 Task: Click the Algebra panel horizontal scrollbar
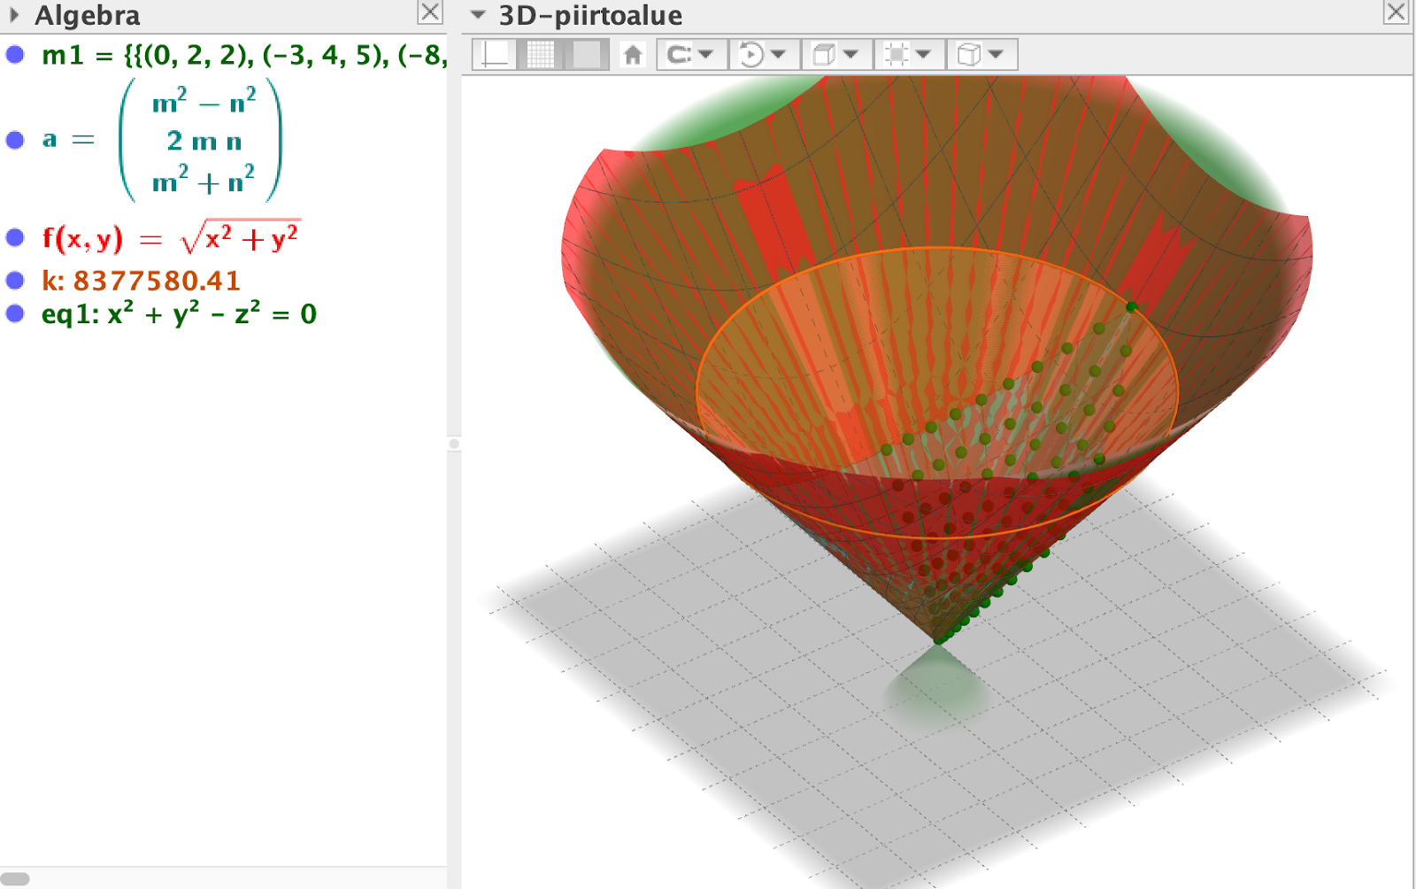(x=15, y=878)
